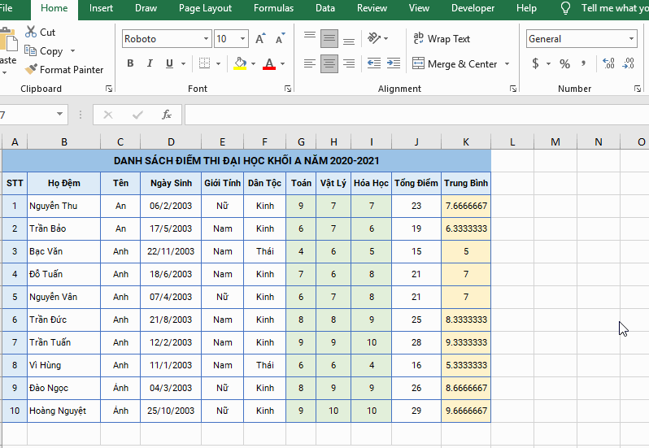Toggle Center horizontal alignment
The height and width of the screenshot is (448, 649).
(x=329, y=63)
